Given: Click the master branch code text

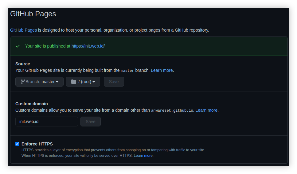Looking at the screenshot, I should (x=127, y=71).
